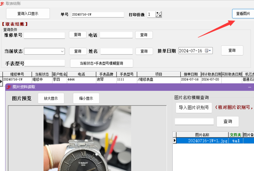Click 导入图片识别号 button

(194, 108)
